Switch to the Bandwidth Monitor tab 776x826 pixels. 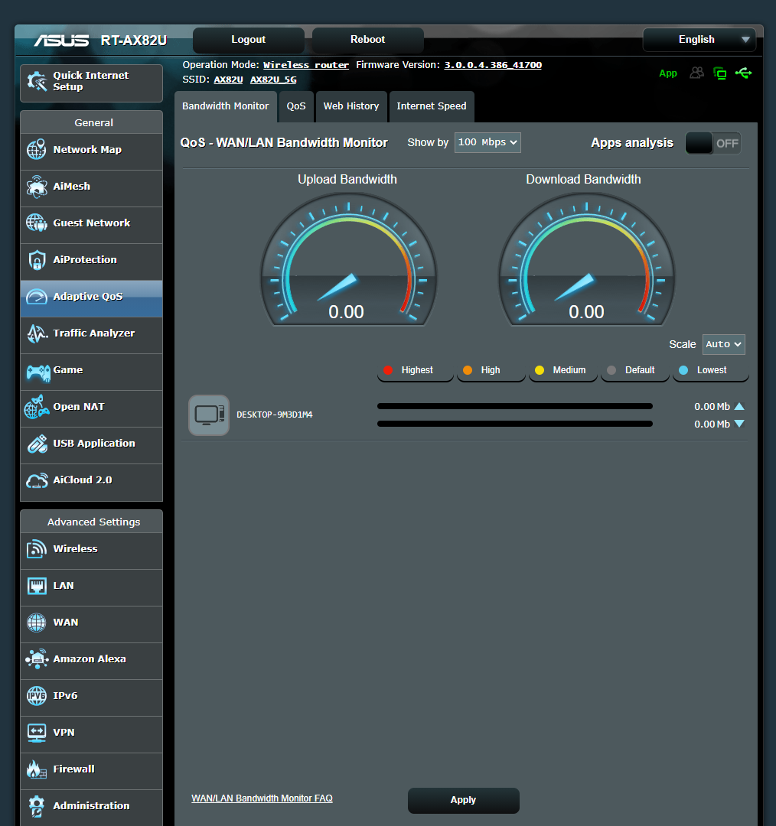226,106
